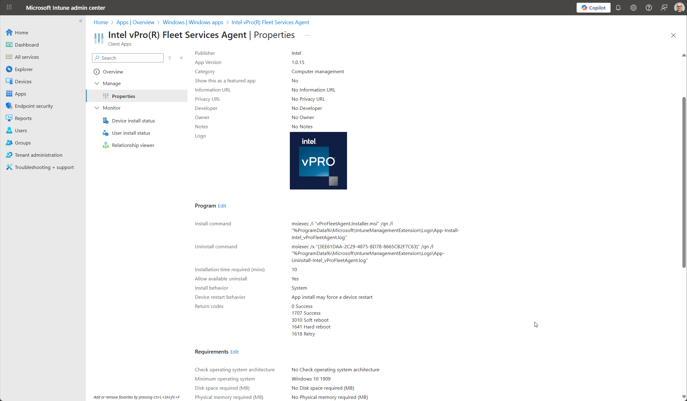687x401 pixels.
Task: Collapse the Monitor section
Action: pyautogui.click(x=97, y=108)
